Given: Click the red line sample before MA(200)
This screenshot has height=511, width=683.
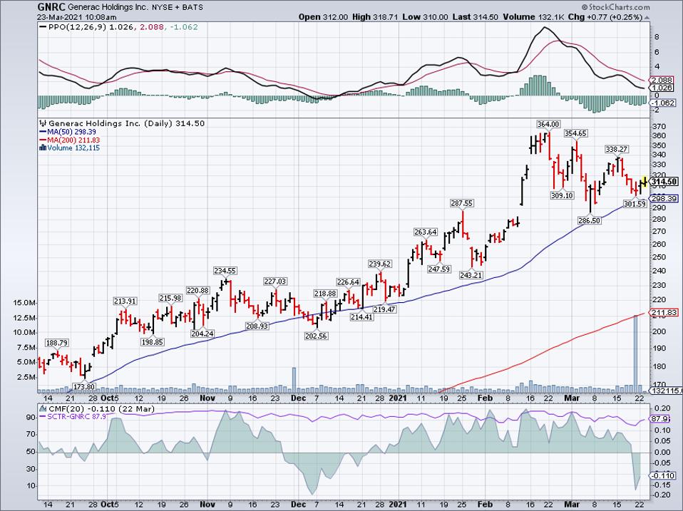Looking at the screenshot, I should [43, 140].
